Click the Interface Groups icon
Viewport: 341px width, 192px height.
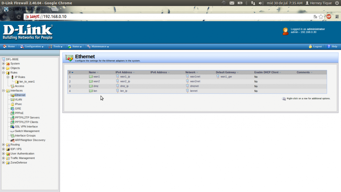13,136
